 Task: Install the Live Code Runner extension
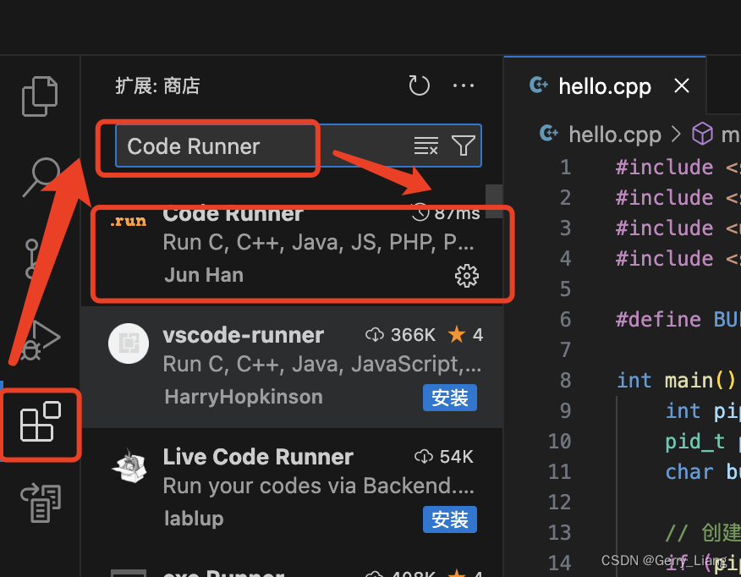(449, 519)
